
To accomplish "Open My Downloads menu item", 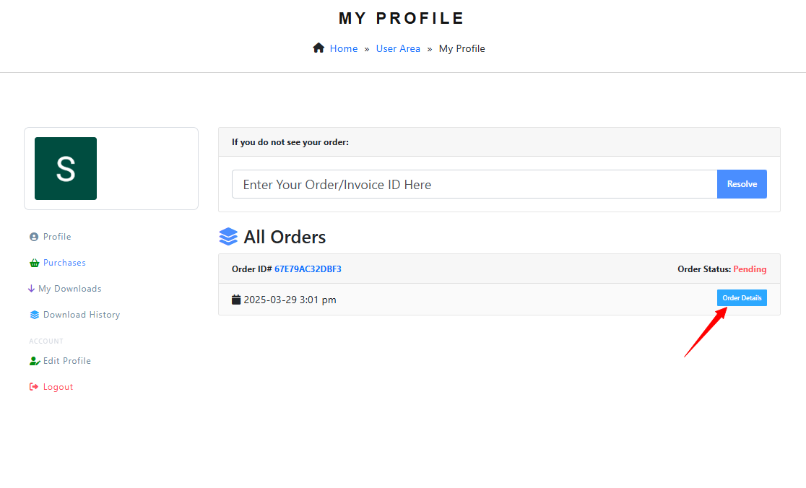I will (x=70, y=289).
